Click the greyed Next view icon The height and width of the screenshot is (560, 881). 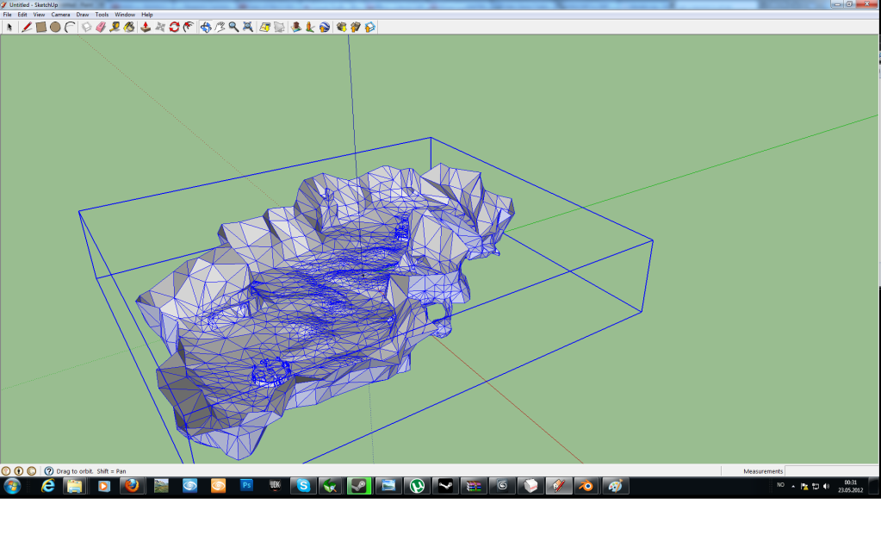click(279, 27)
